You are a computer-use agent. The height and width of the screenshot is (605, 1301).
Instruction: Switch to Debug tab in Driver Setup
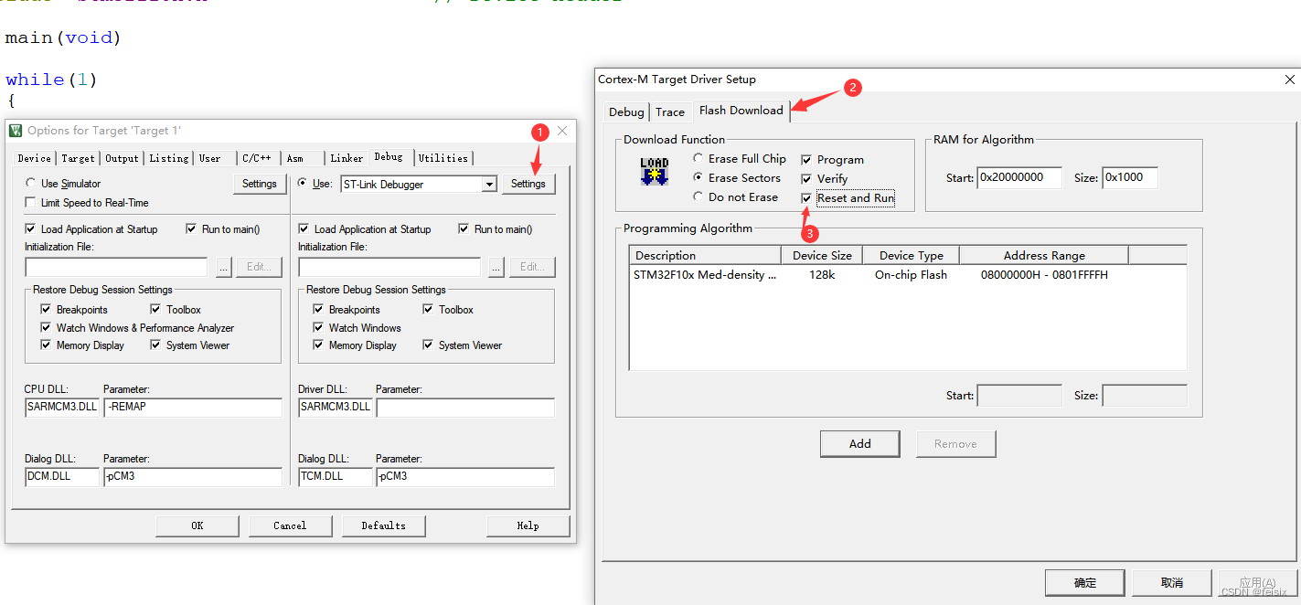click(627, 111)
